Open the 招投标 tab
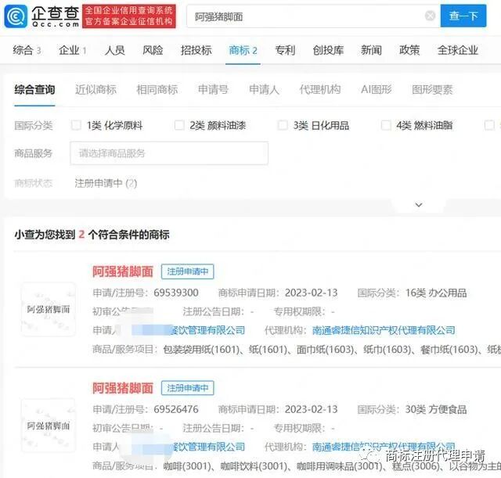501x478 pixels. [x=196, y=50]
